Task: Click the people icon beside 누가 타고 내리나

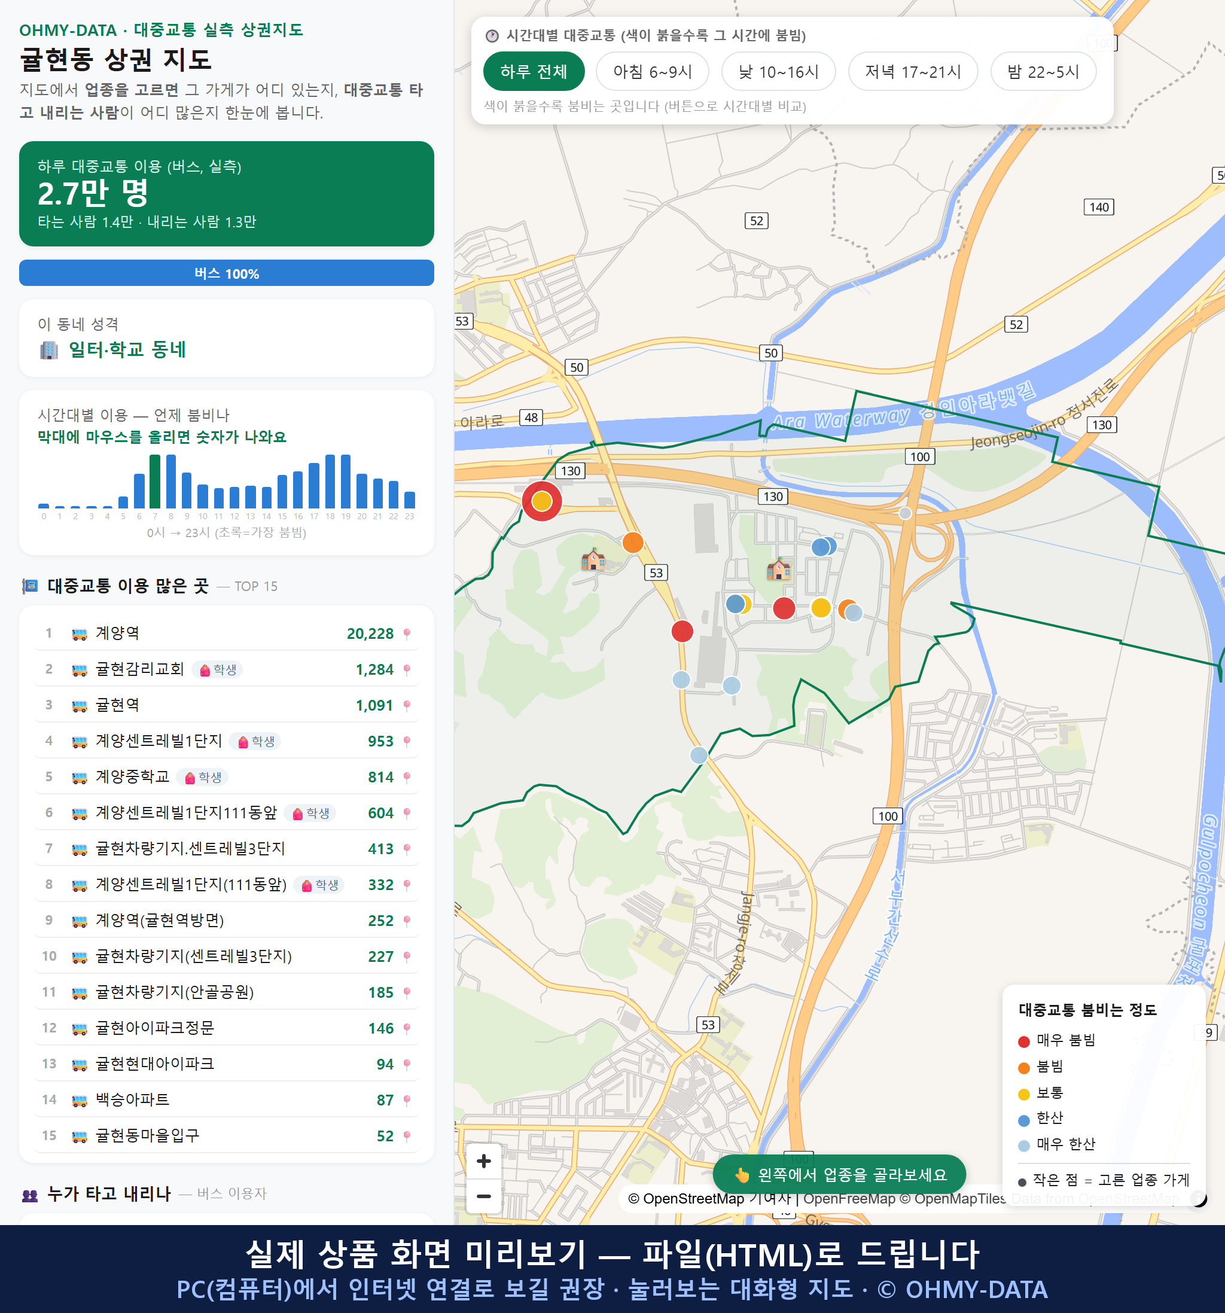Action: (30, 1194)
